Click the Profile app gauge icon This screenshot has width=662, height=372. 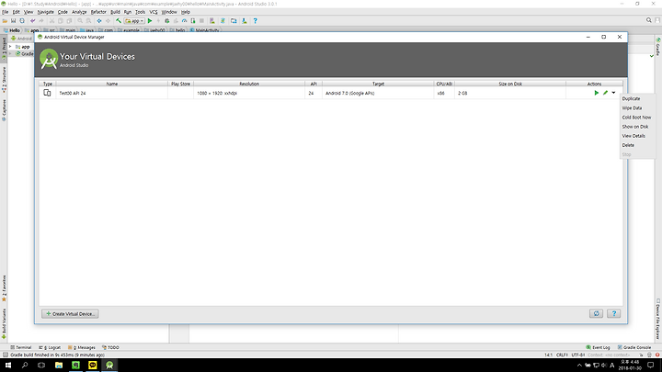185,20
